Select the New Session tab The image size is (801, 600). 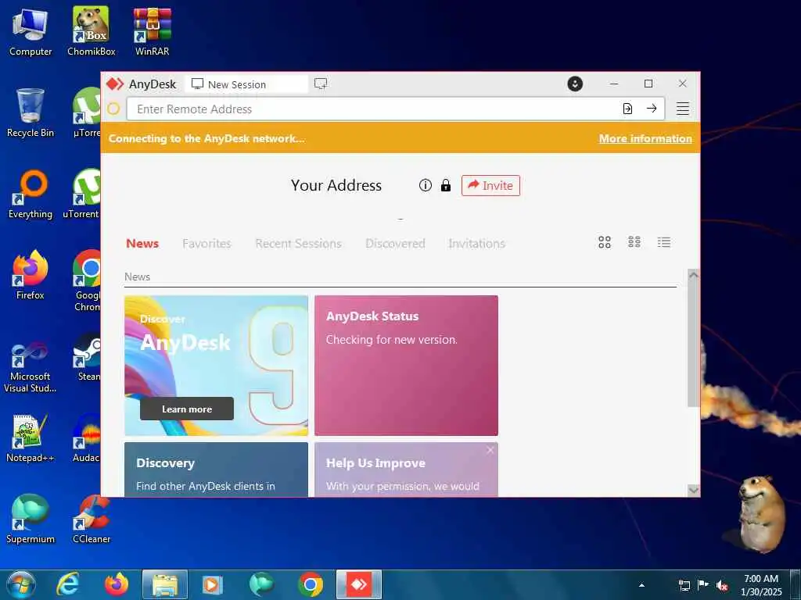246,84
